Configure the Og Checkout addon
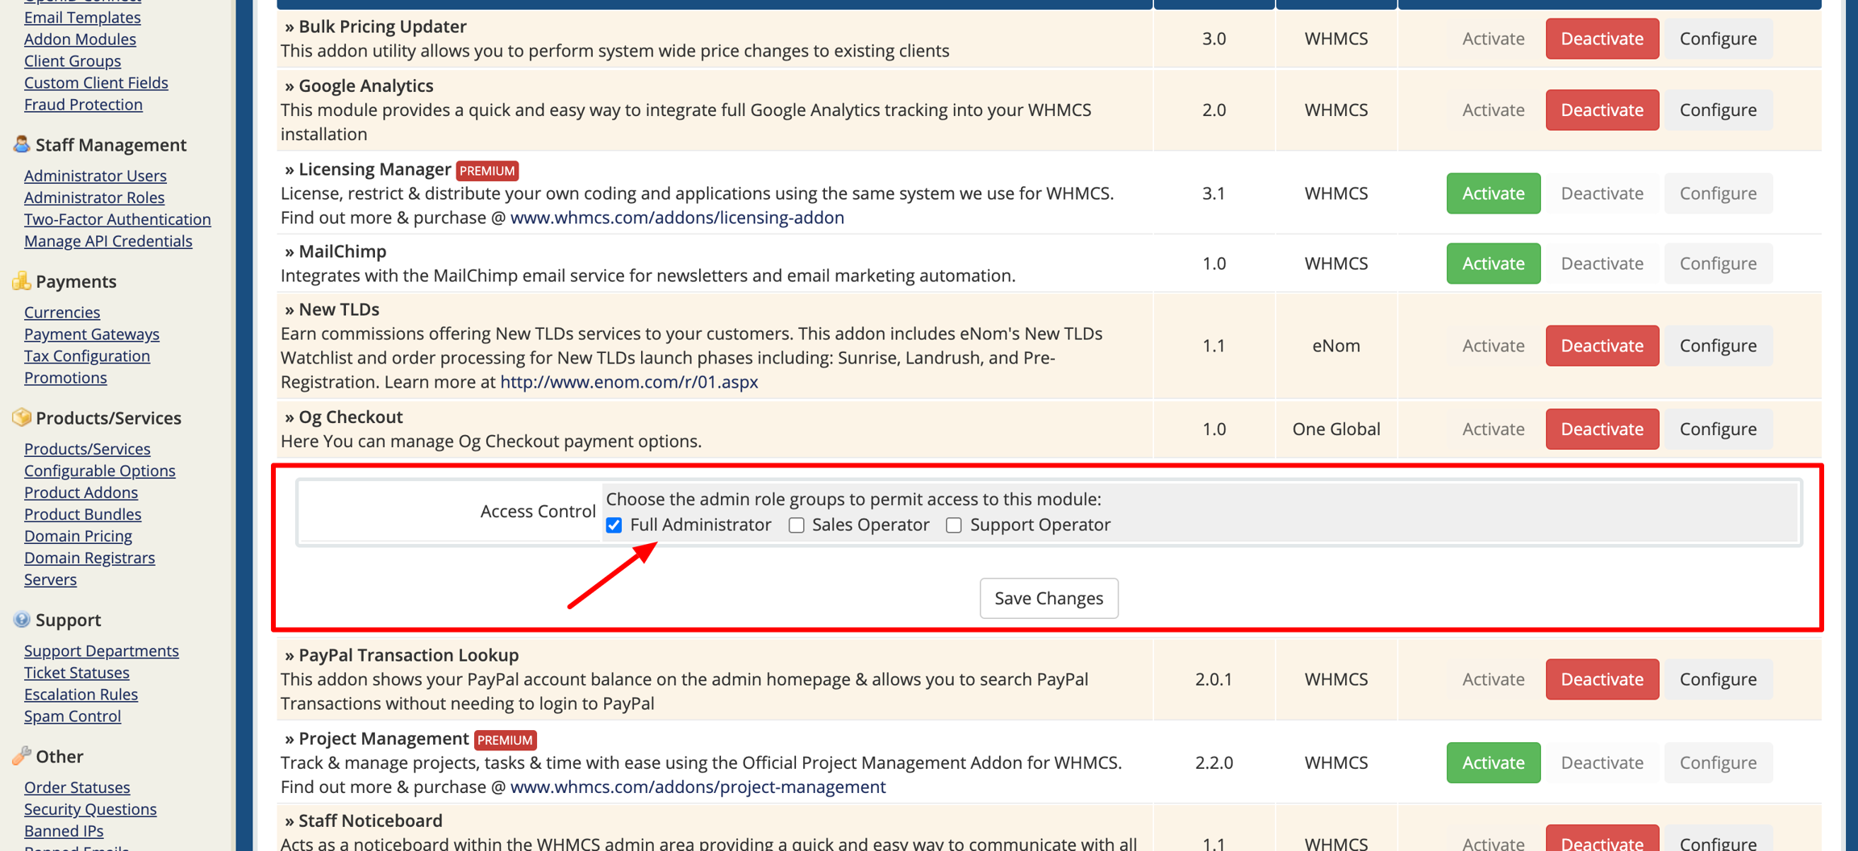The width and height of the screenshot is (1858, 851). (1718, 429)
